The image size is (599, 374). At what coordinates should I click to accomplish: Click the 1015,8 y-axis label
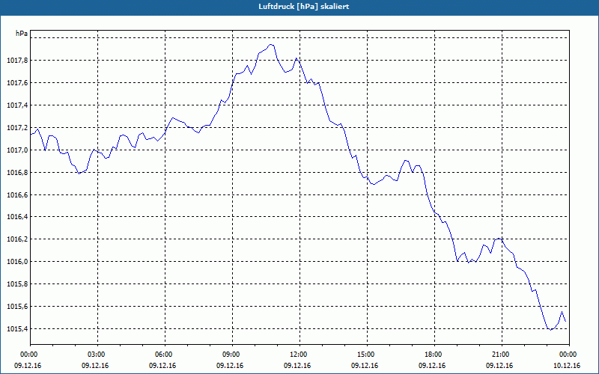pyautogui.click(x=17, y=284)
